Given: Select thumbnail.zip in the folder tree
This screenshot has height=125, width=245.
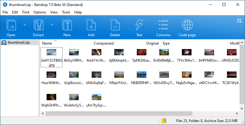Looking at the screenshot, I should coord(19,42).
